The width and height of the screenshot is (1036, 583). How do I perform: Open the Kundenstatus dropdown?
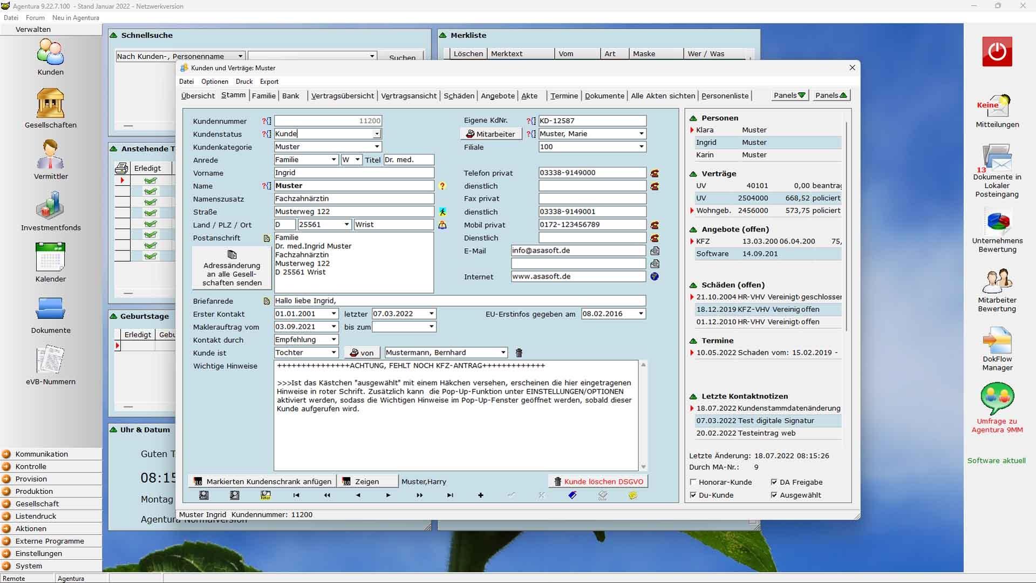click(377, 134)
